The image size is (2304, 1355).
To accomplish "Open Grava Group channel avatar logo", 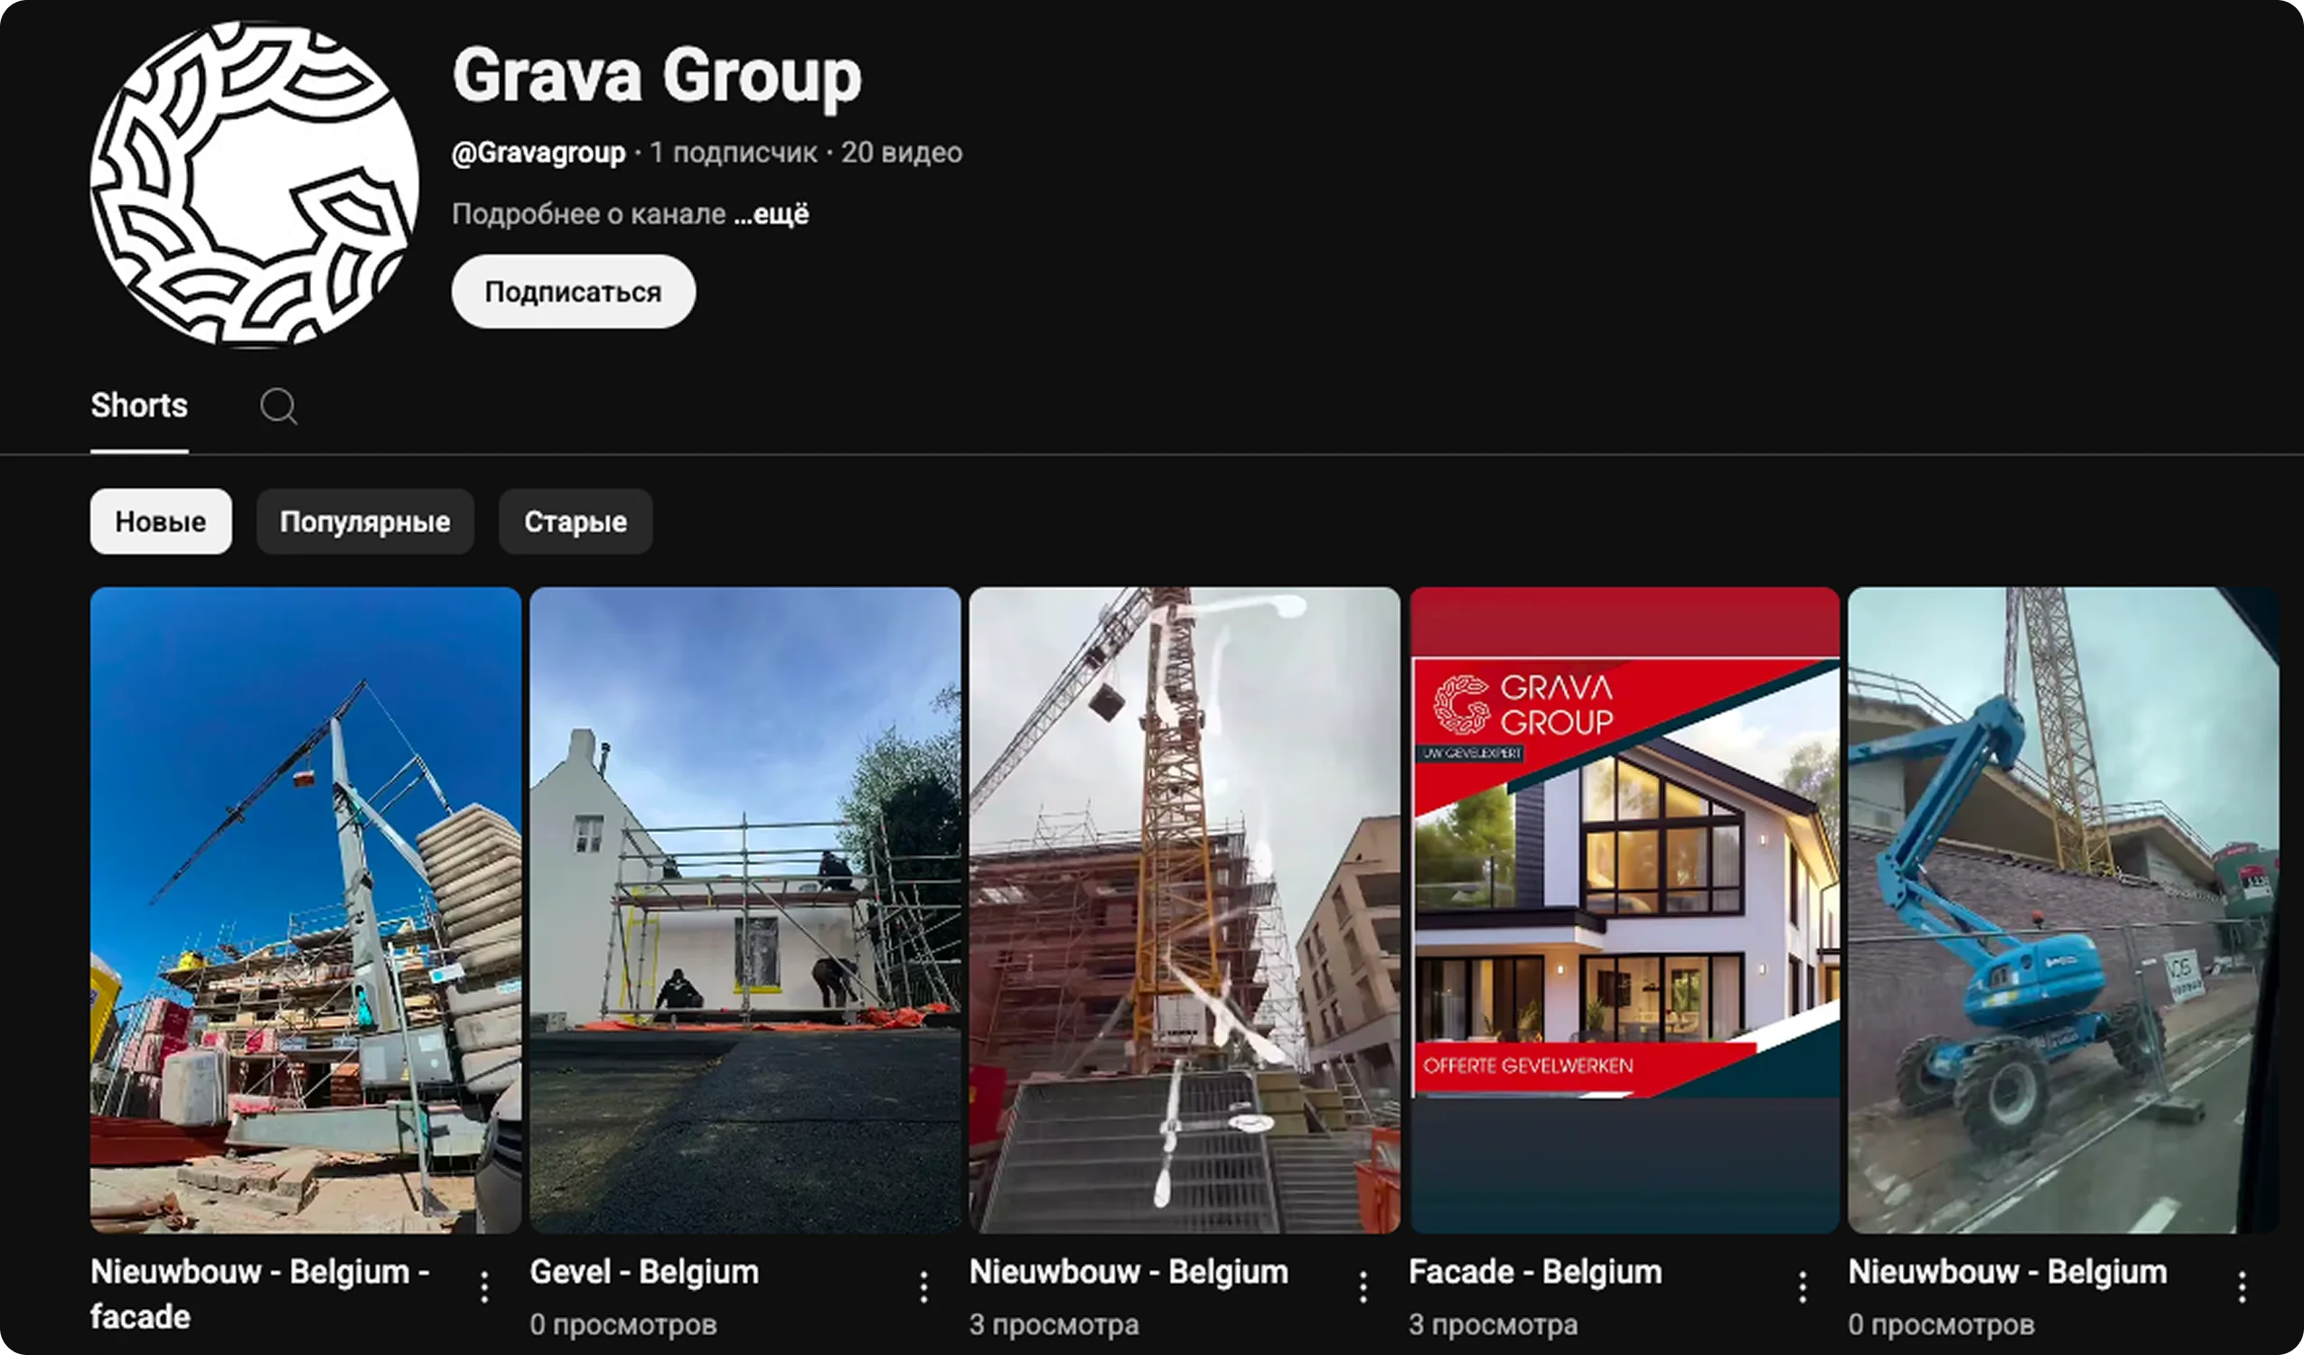I will [x=254, y=184].
